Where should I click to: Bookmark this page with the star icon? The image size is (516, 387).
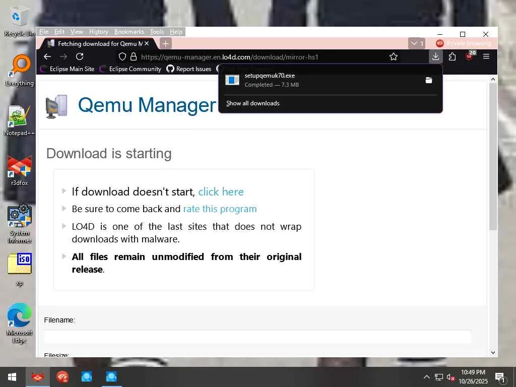click(x=393, y=56)
